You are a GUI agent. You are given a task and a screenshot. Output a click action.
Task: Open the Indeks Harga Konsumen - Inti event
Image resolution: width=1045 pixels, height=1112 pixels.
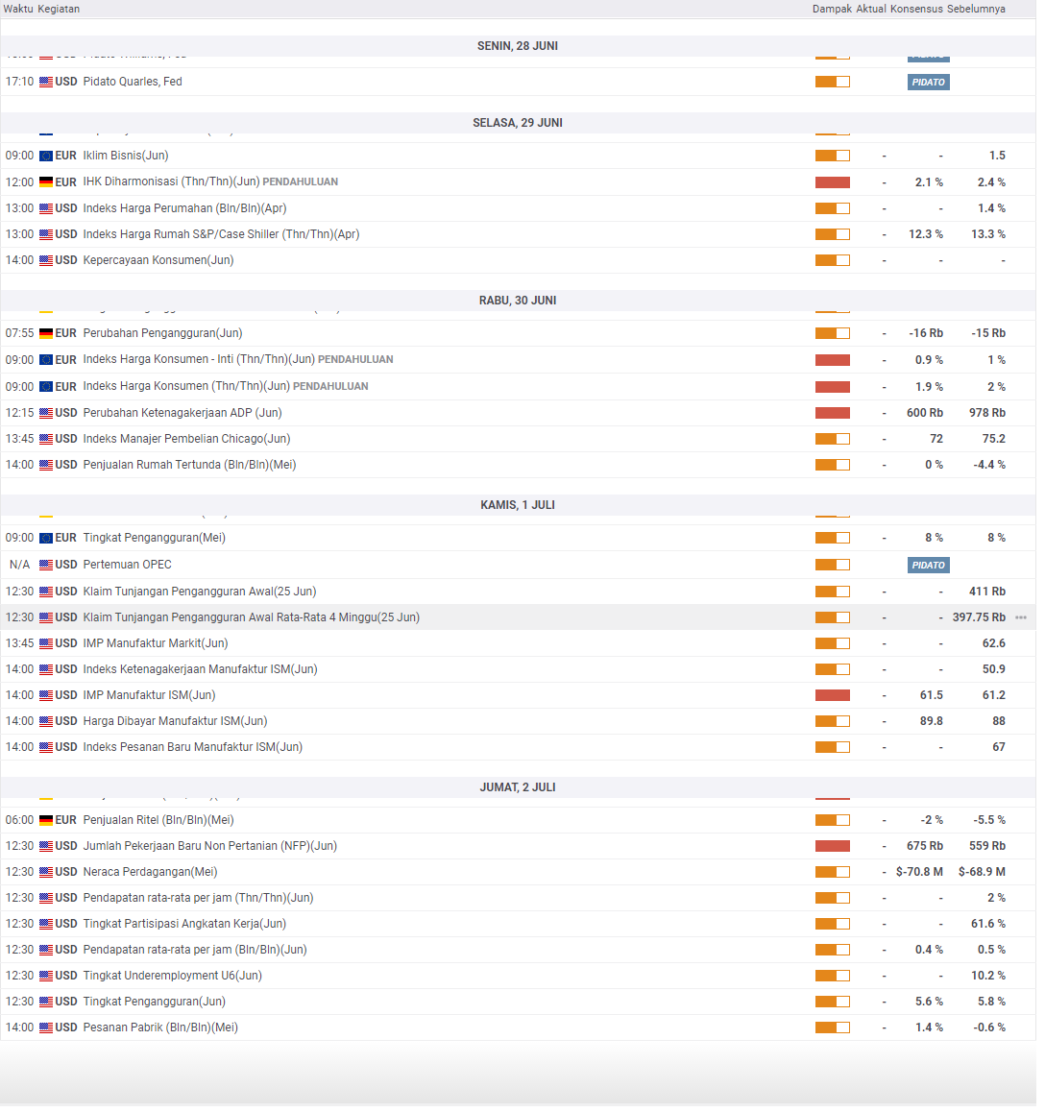pyautogui.click(x=200, y=362)
